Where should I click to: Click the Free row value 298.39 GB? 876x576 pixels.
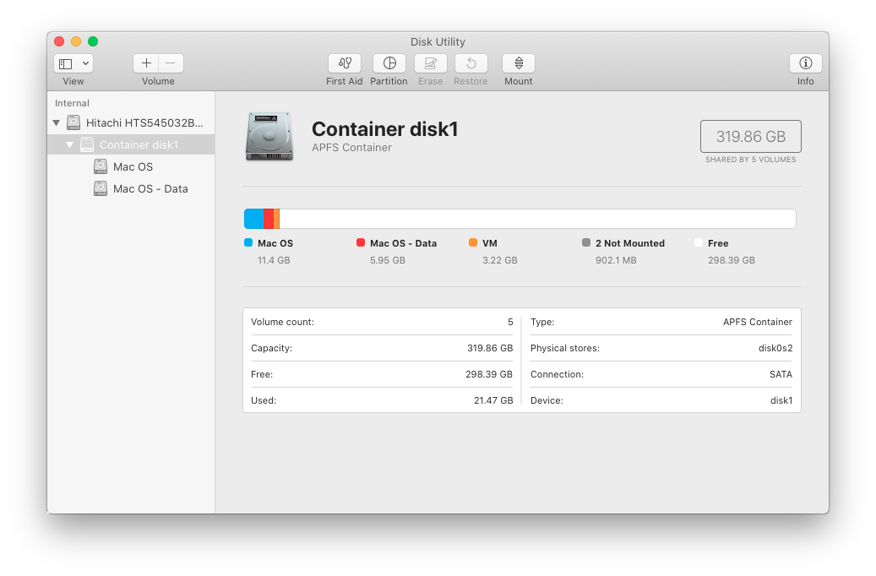(x=489, y=374)
